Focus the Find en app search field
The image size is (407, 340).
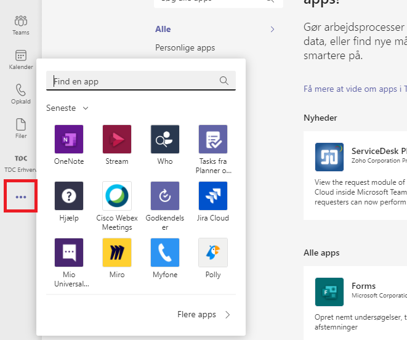(140, 81)
